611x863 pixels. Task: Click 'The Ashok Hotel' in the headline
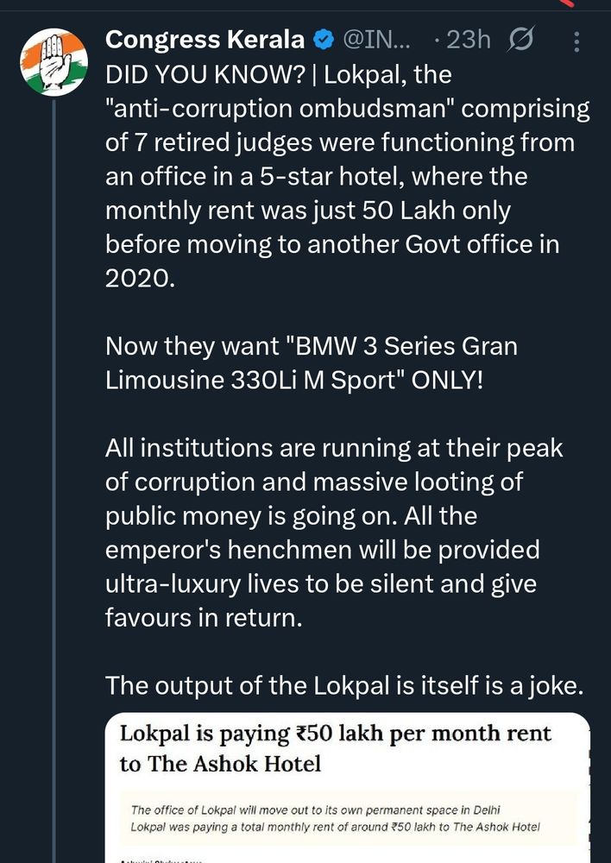(220, 765)
